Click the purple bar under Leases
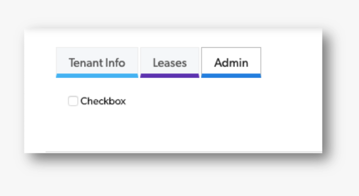The height and width of the screenshot is (196, 359). (x=169, y=76)
